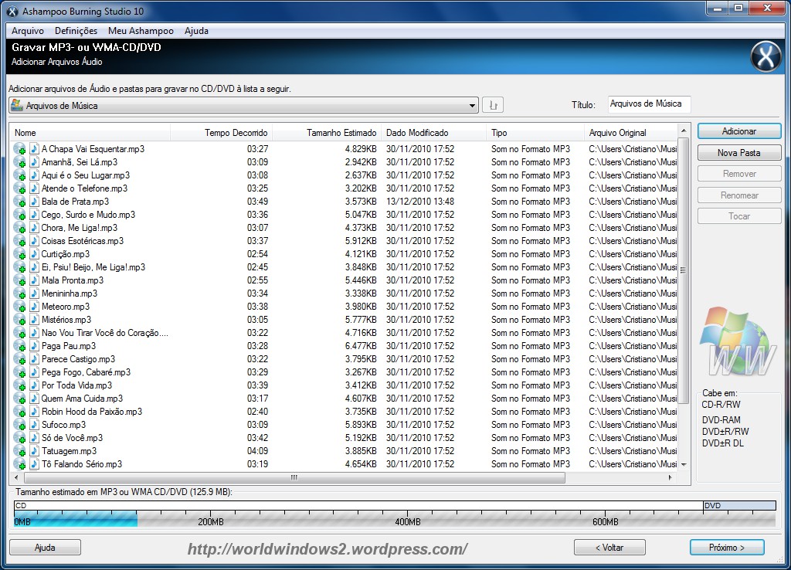Click the Título input field
Image resolution: width=791 pixels, height=570 pixels.
point(649,104)
